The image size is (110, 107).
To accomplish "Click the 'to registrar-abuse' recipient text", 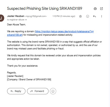I will coord(16,20).
